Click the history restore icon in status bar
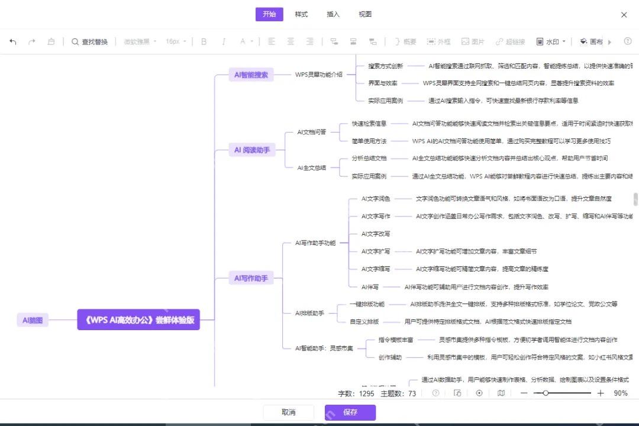This screenshot has width=639, height=426. tap(457, 393)
